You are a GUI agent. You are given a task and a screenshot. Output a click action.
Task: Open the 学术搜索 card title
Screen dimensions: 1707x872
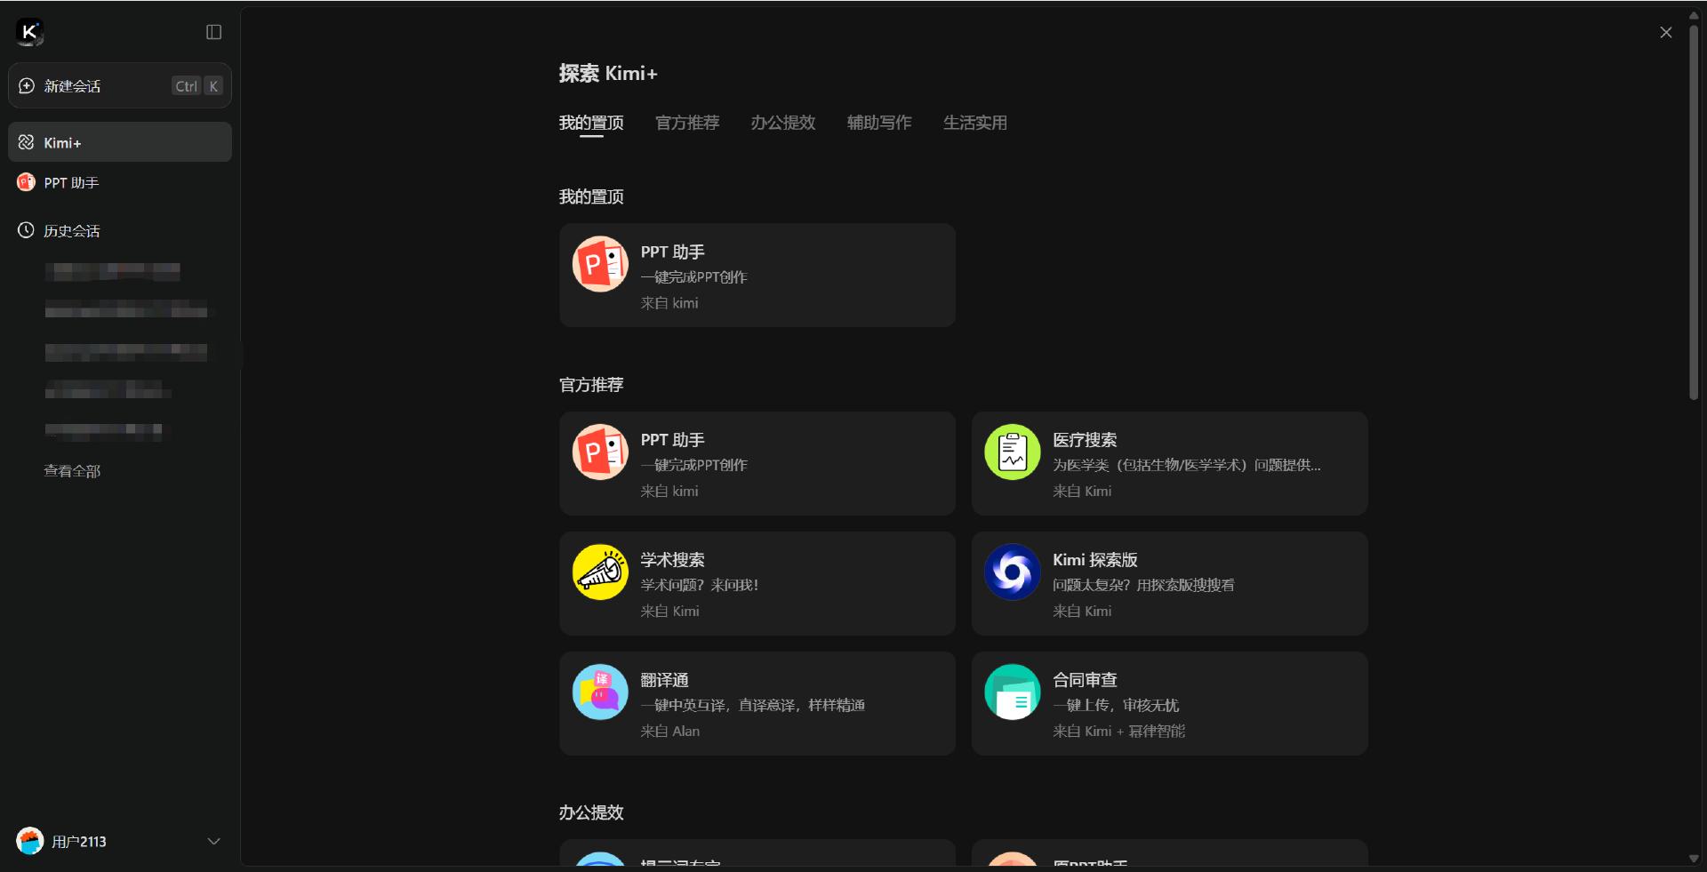673,560
